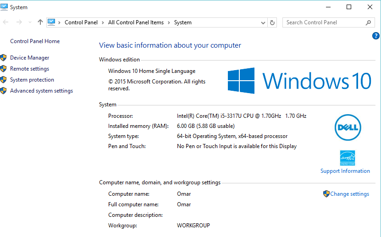This screenshot has height=237, width=381.
Task: Click "64-bit Operating System" value
Action: click(x=206, y=136)
